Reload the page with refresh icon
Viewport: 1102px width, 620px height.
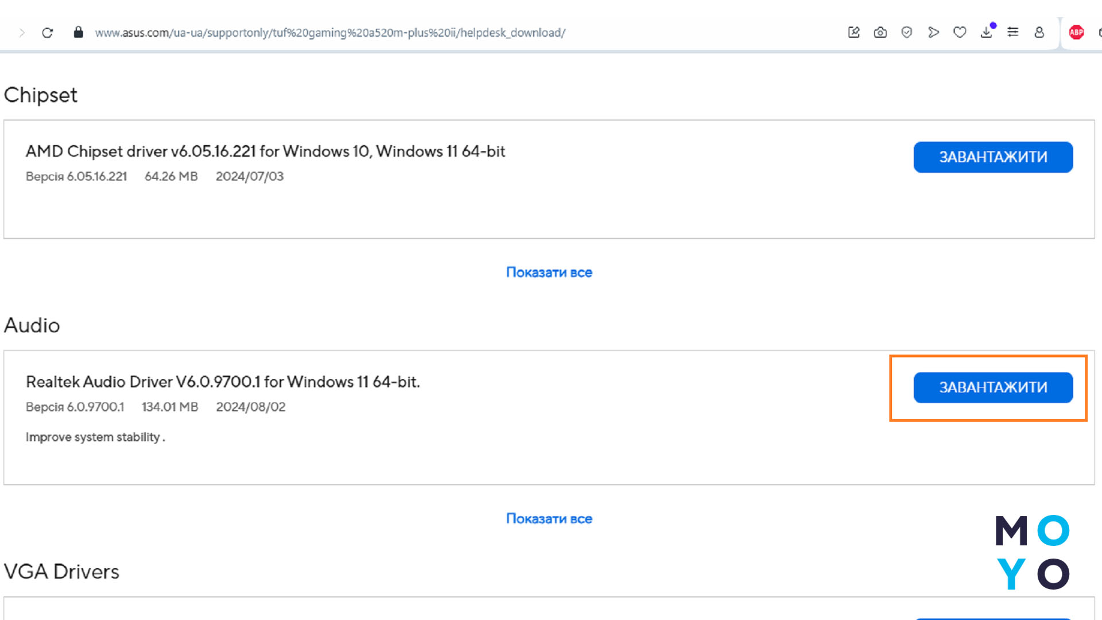point(48,33)
